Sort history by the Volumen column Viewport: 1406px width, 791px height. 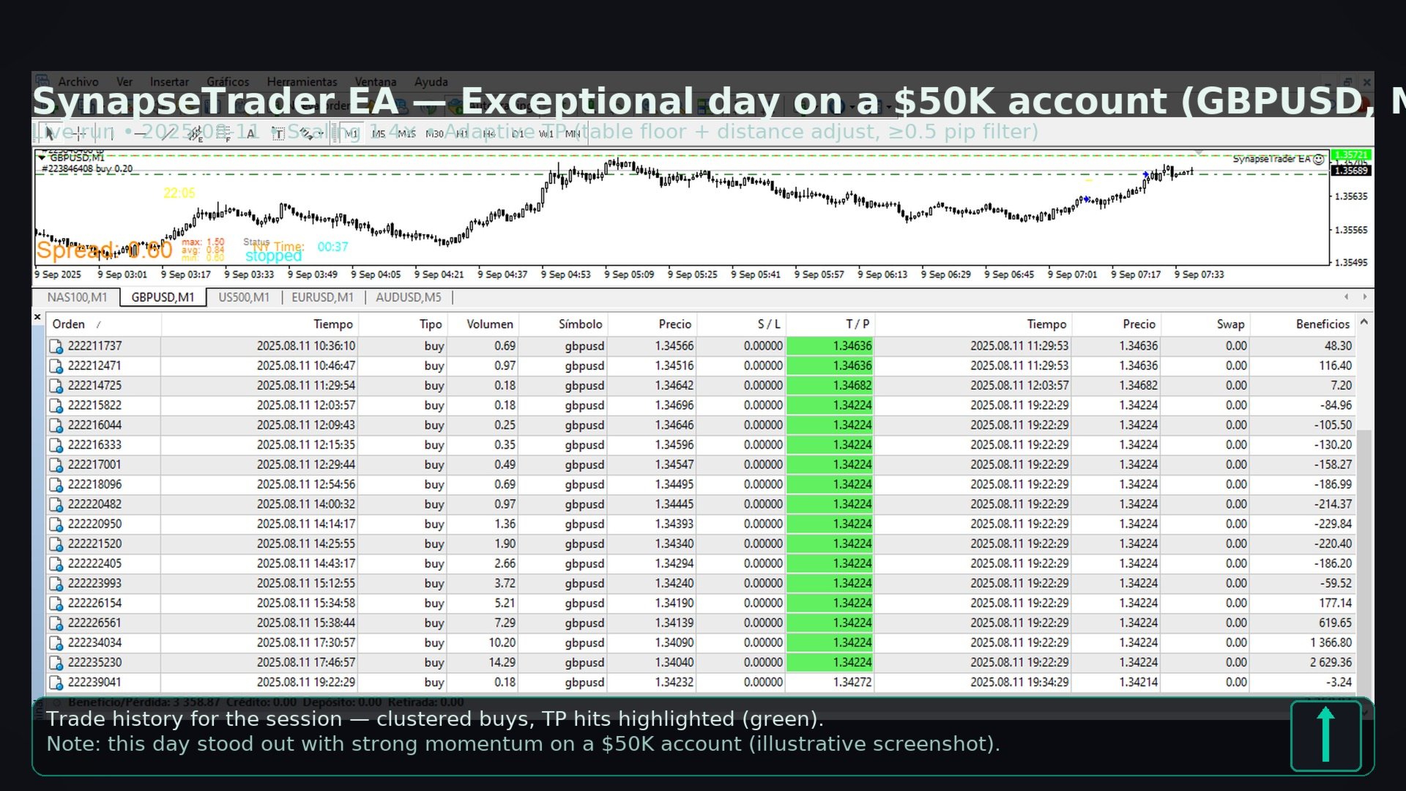click(482, 324)
